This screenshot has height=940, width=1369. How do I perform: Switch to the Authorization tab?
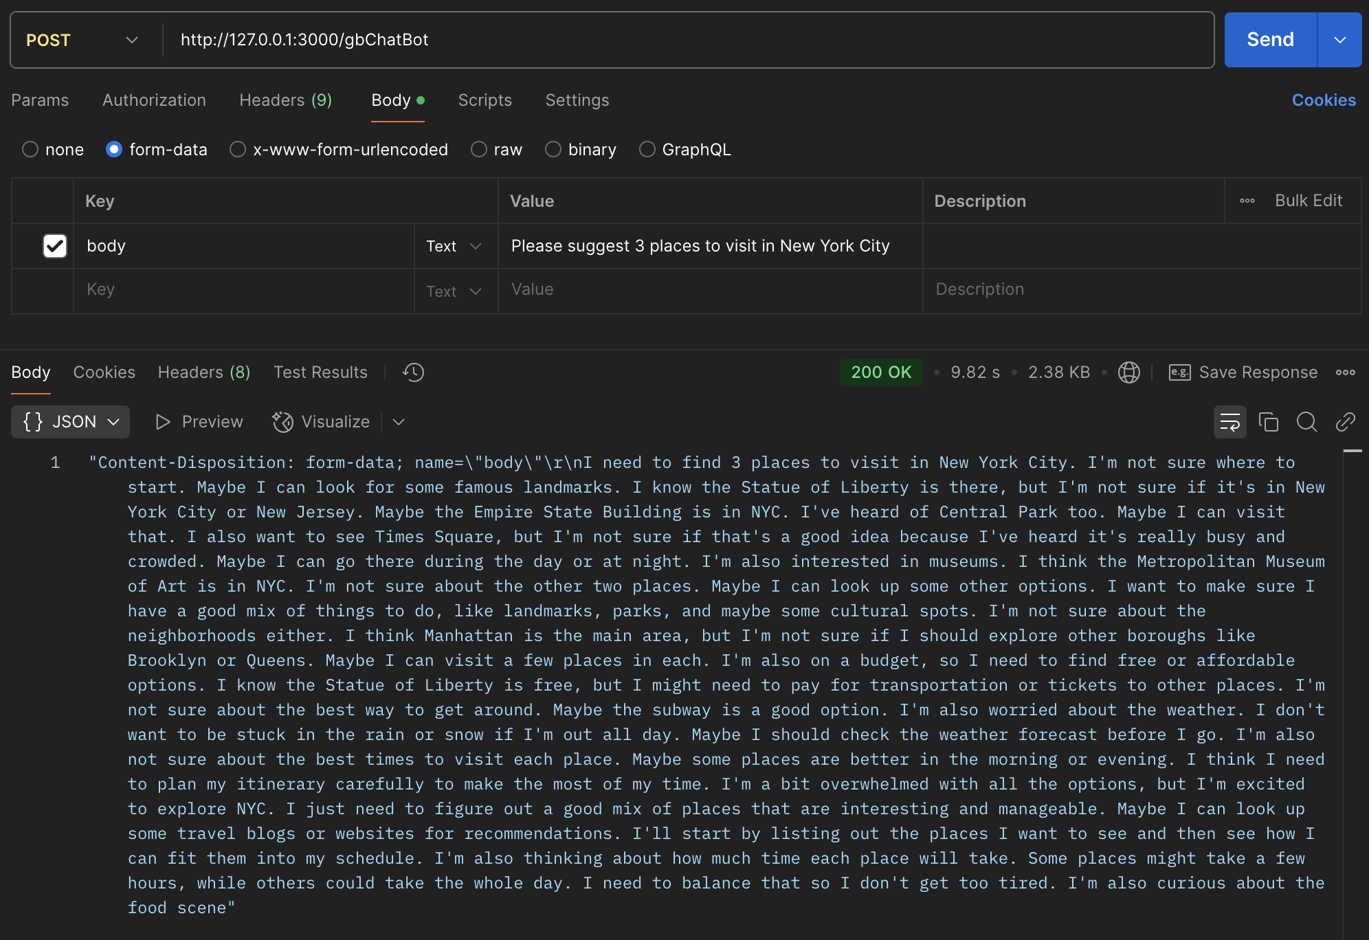point(154,100)
